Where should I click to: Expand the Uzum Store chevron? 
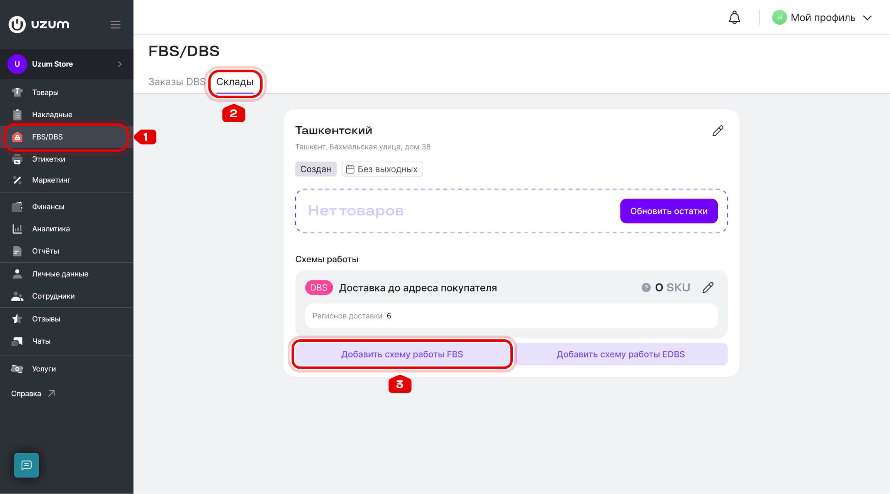pyautogui.click(x=120, y=64)
